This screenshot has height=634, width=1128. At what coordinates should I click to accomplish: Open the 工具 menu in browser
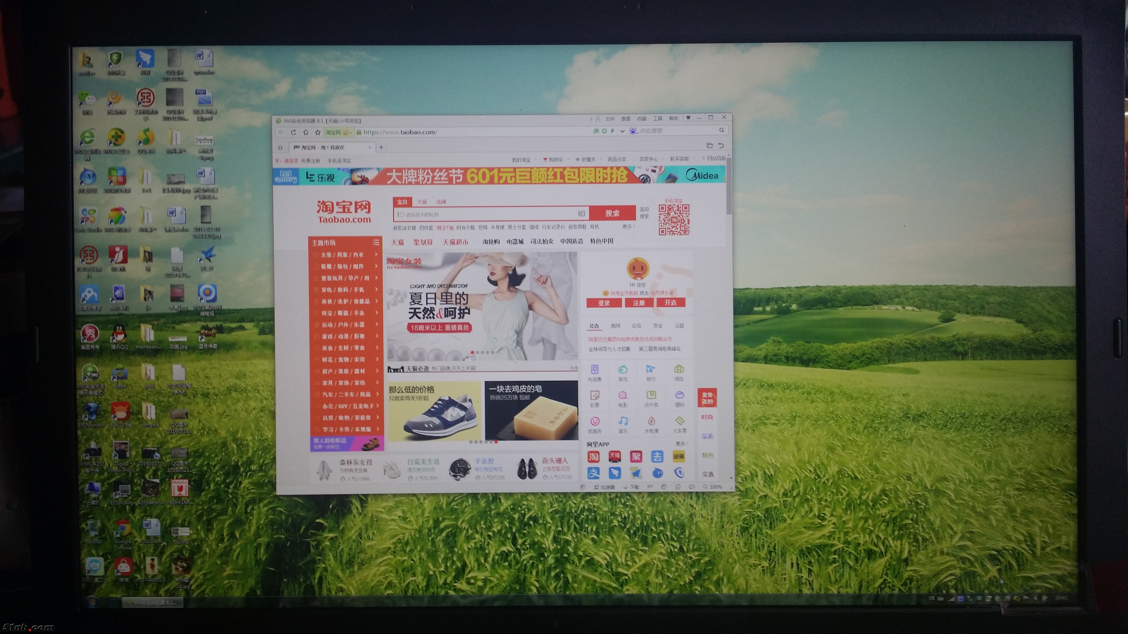657,118
